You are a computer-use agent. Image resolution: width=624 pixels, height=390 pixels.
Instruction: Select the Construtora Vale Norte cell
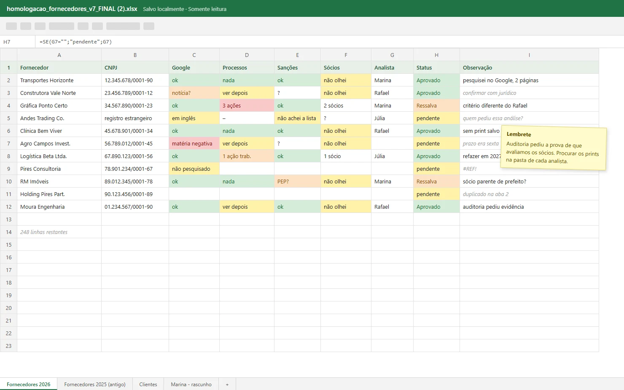59,93
